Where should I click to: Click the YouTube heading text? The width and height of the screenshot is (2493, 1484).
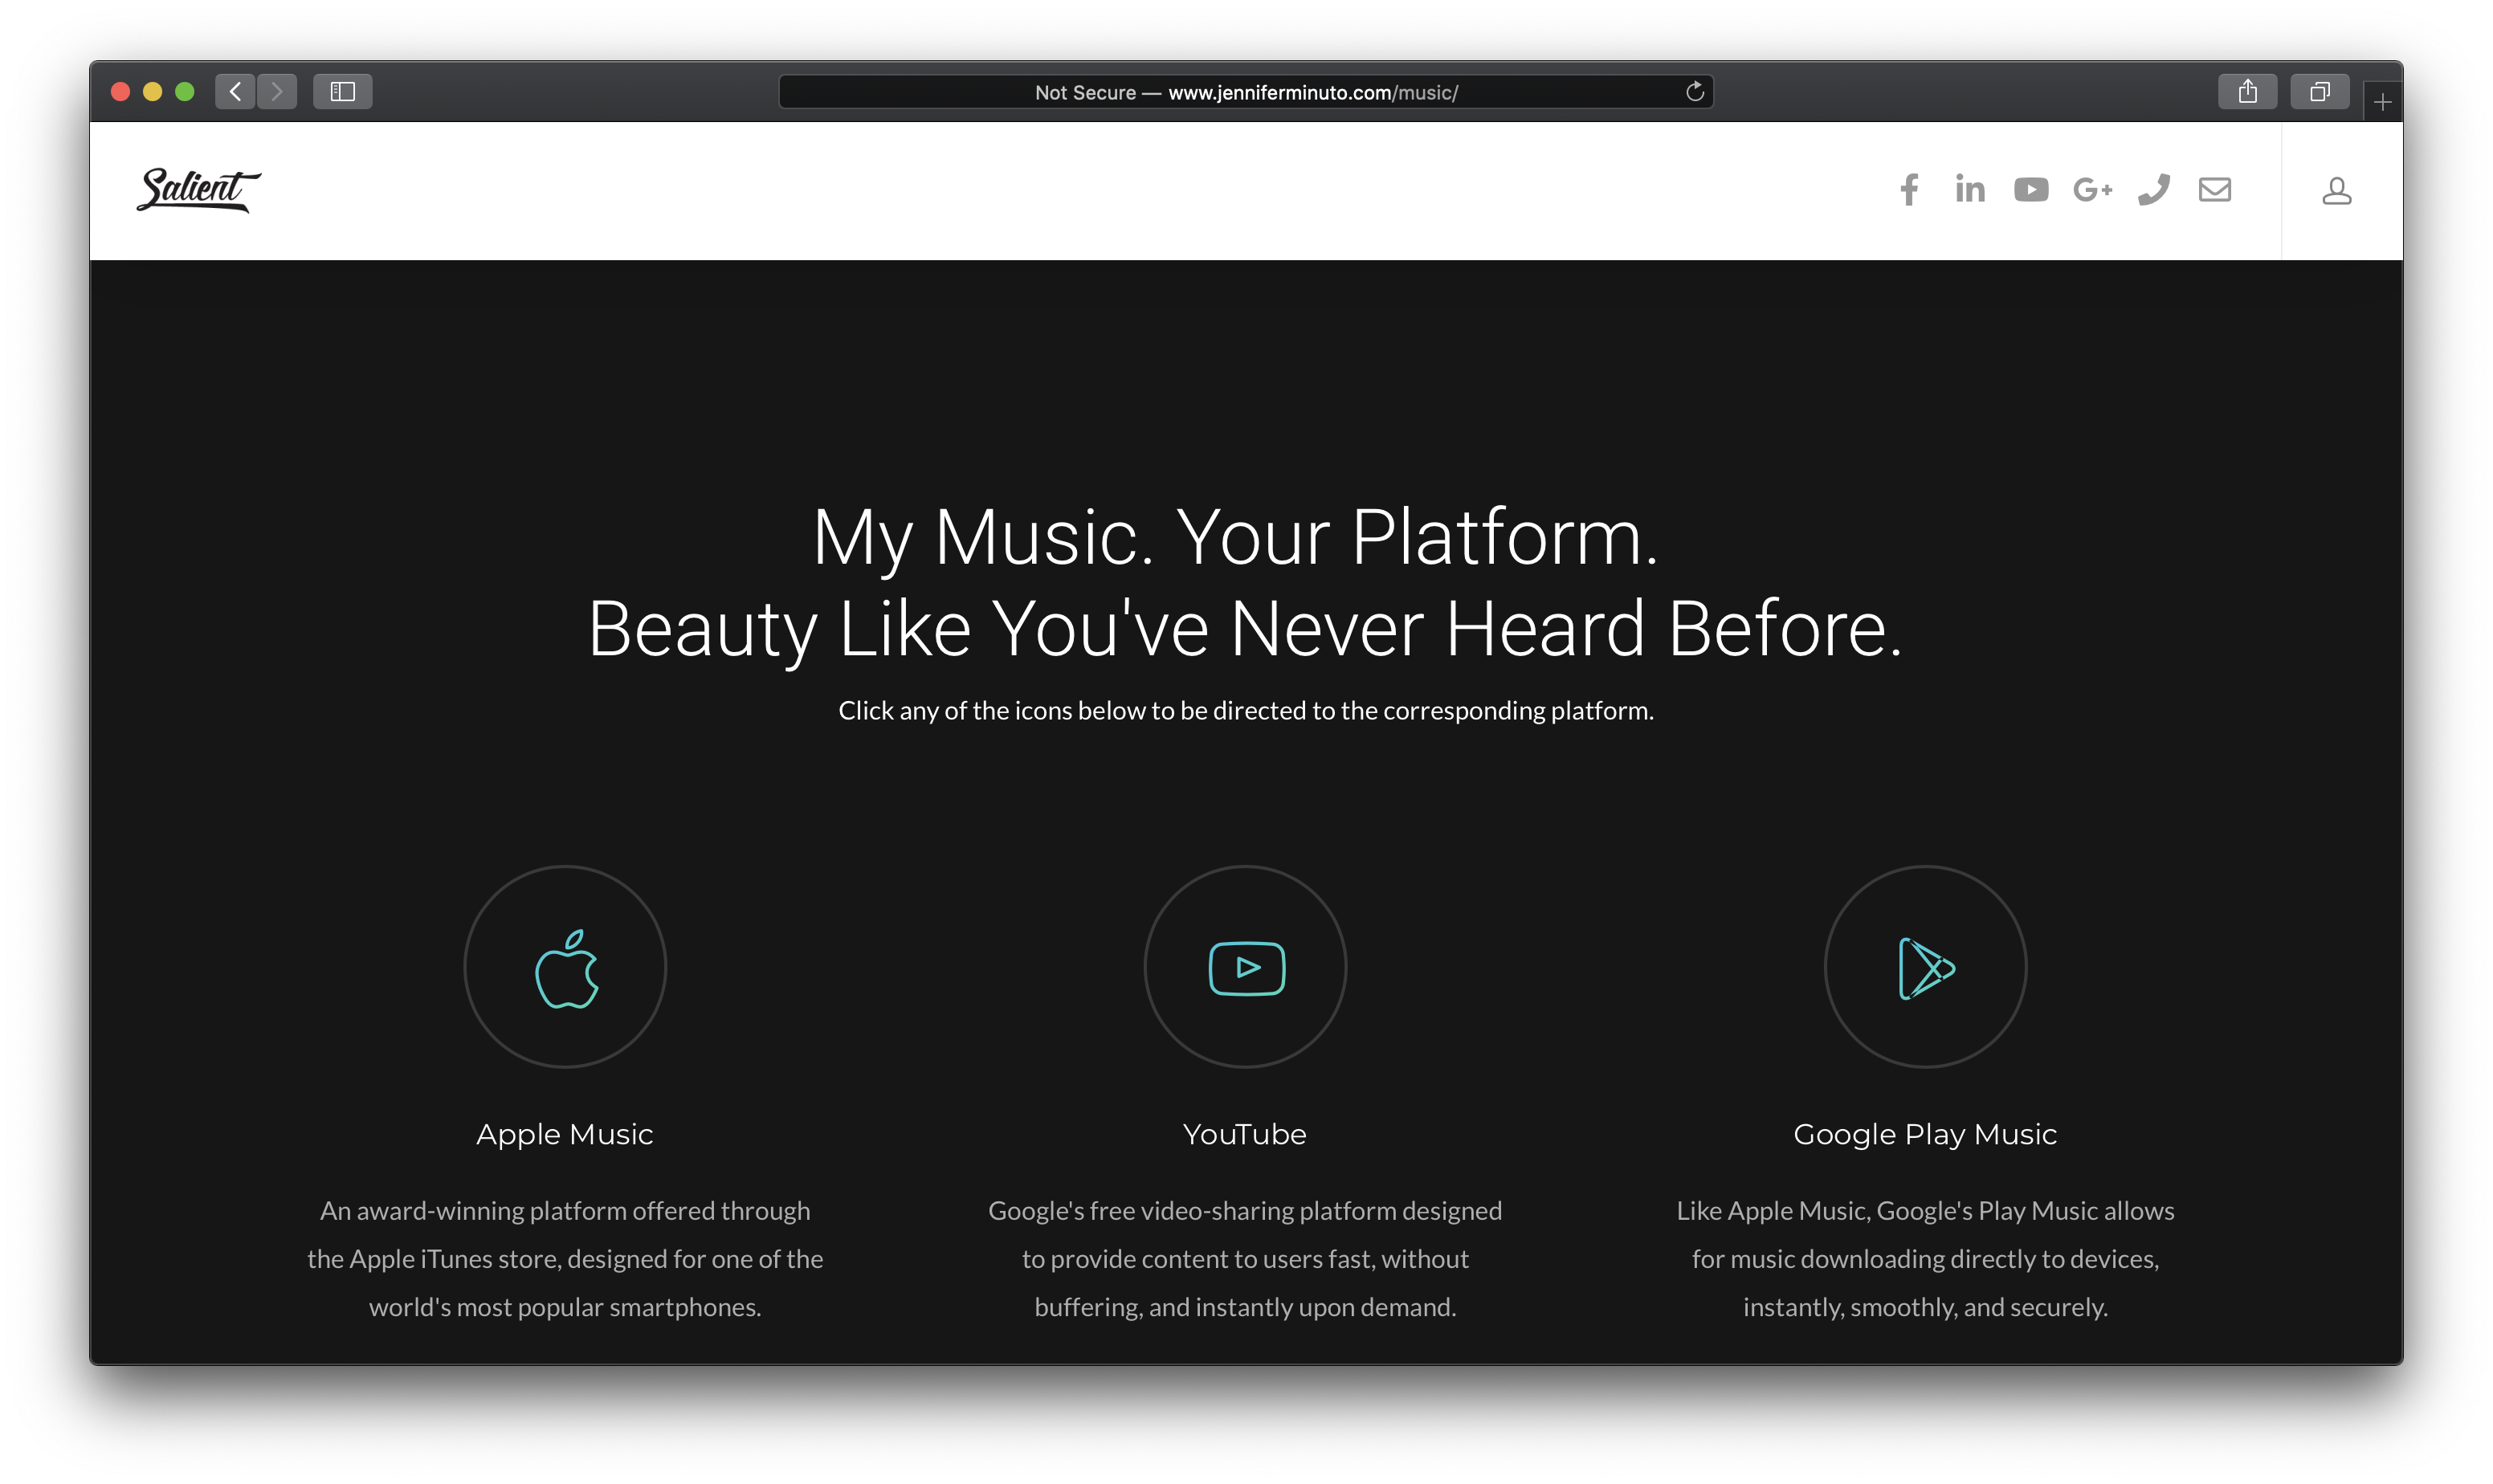point(1245,1134)
